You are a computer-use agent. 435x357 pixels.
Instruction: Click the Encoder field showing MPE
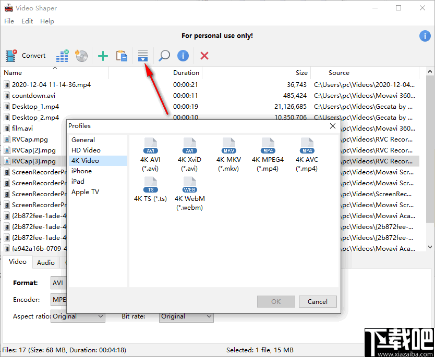pos(58,300)
